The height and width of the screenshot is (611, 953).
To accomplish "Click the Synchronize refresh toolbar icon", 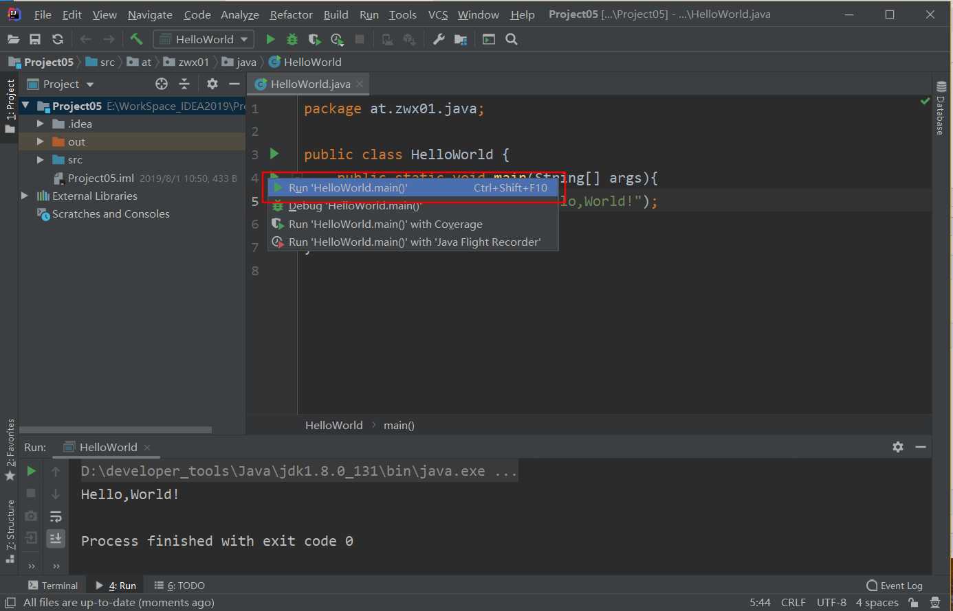I will point(58,40).
